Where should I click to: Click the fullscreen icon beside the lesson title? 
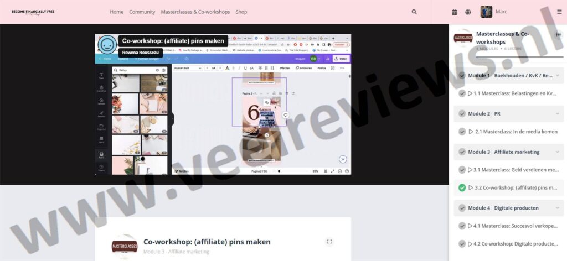(x=329, y=242)
